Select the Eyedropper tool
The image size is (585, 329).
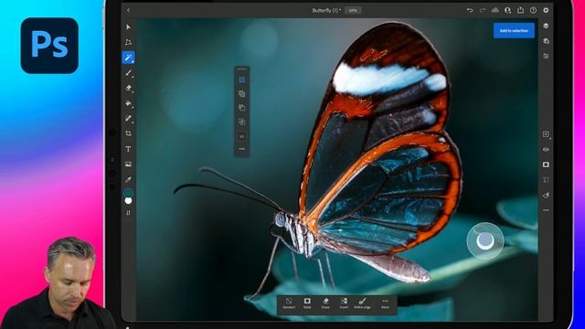[128, 179]
